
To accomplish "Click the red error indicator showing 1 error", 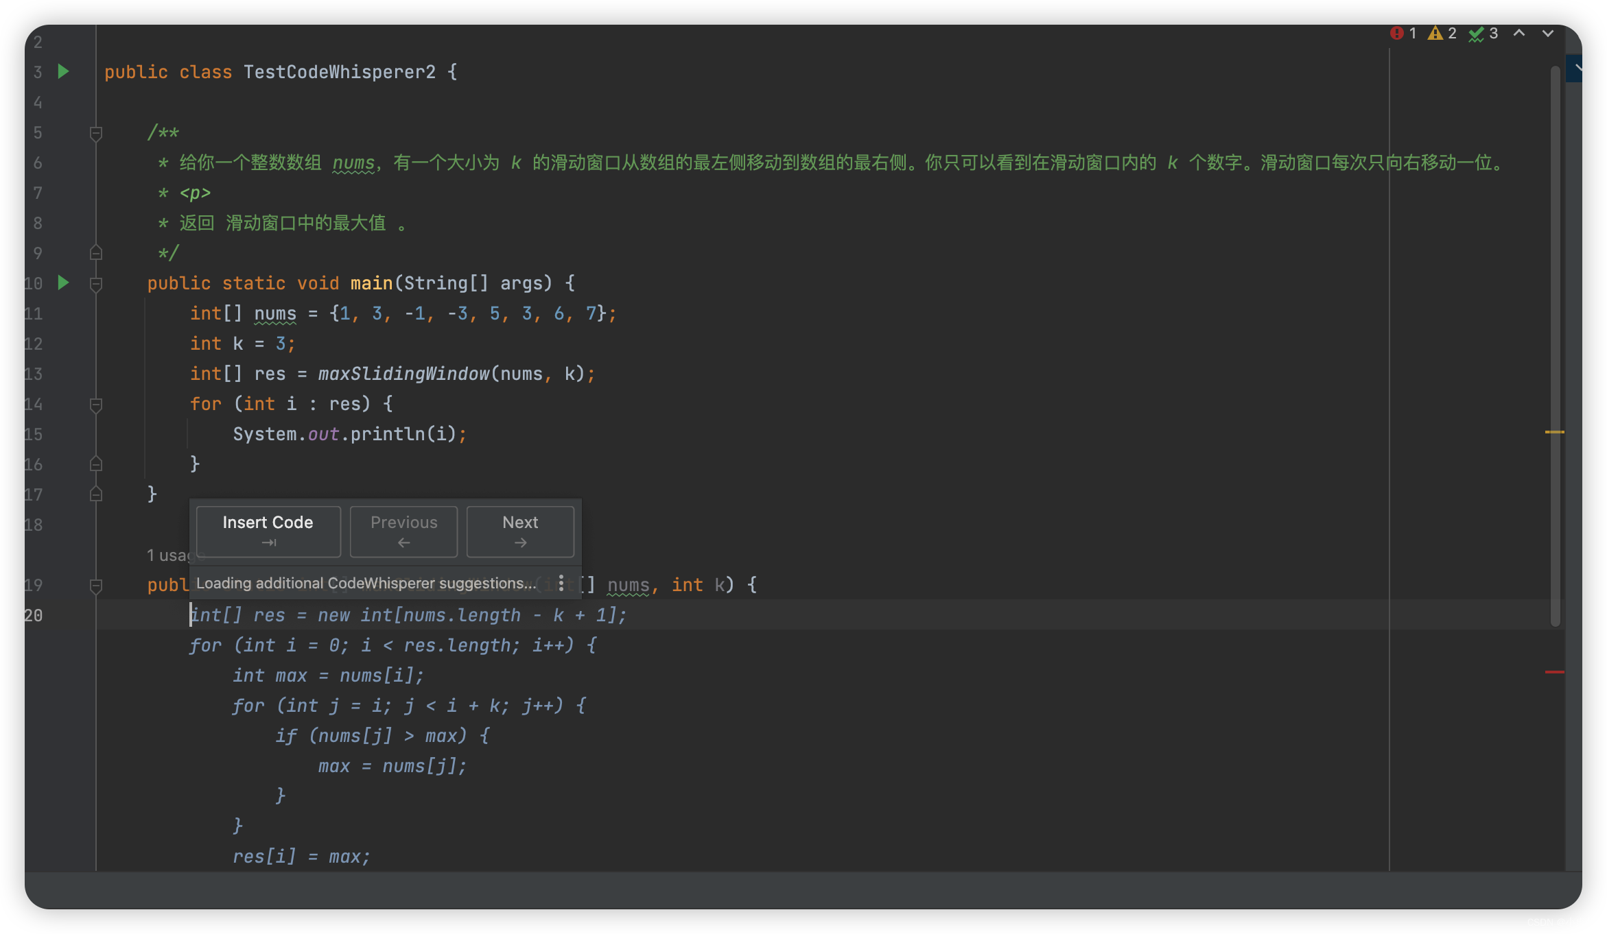I will (x=1403, y=34).
